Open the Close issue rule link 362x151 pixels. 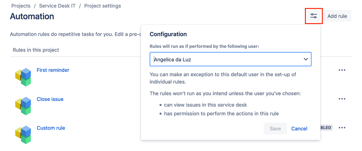50,99
